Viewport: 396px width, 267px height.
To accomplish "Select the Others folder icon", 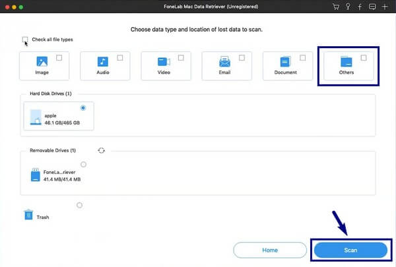I will pyautogui.click(x=346, y=61).
